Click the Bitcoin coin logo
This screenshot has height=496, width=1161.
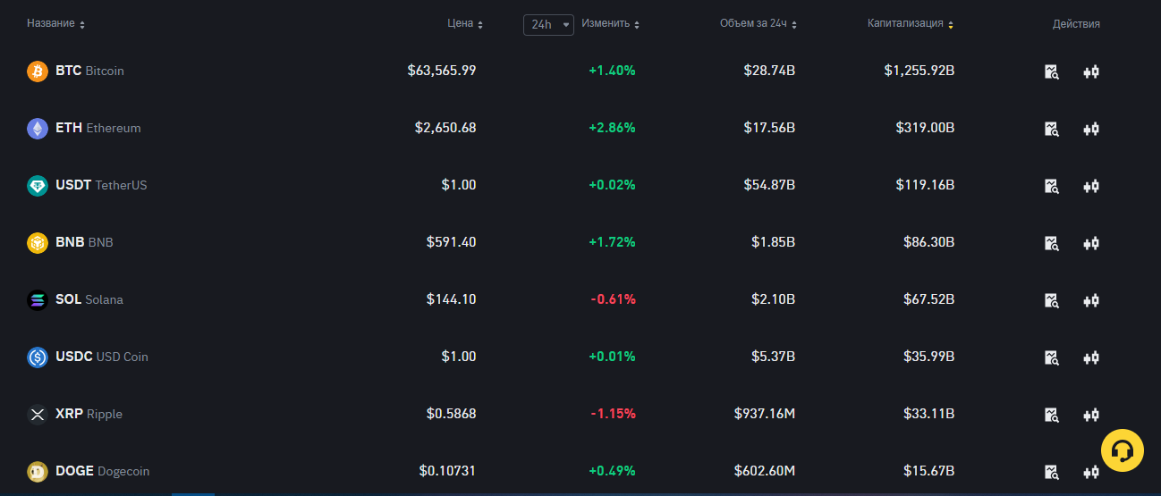[x=38, y=71]
